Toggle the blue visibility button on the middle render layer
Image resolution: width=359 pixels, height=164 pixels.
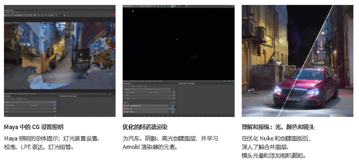[x=171, y=109]
